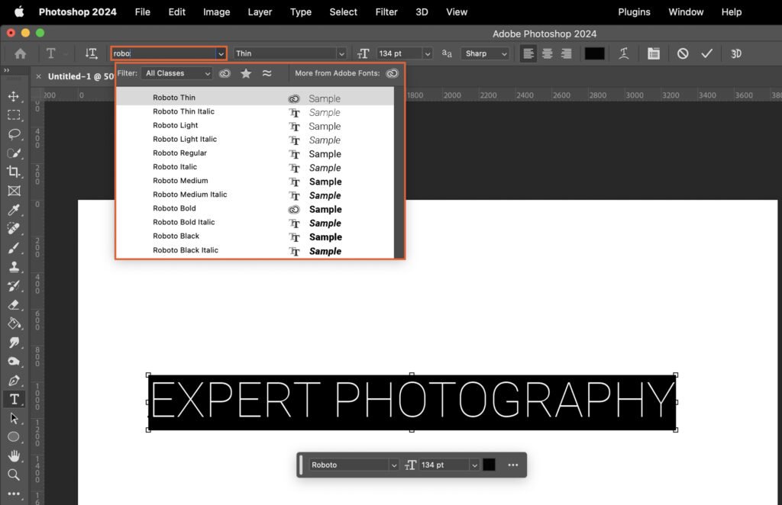Screen dimensions: 782x505
Task: Select the Lasso tool
Action: point(14,134)
